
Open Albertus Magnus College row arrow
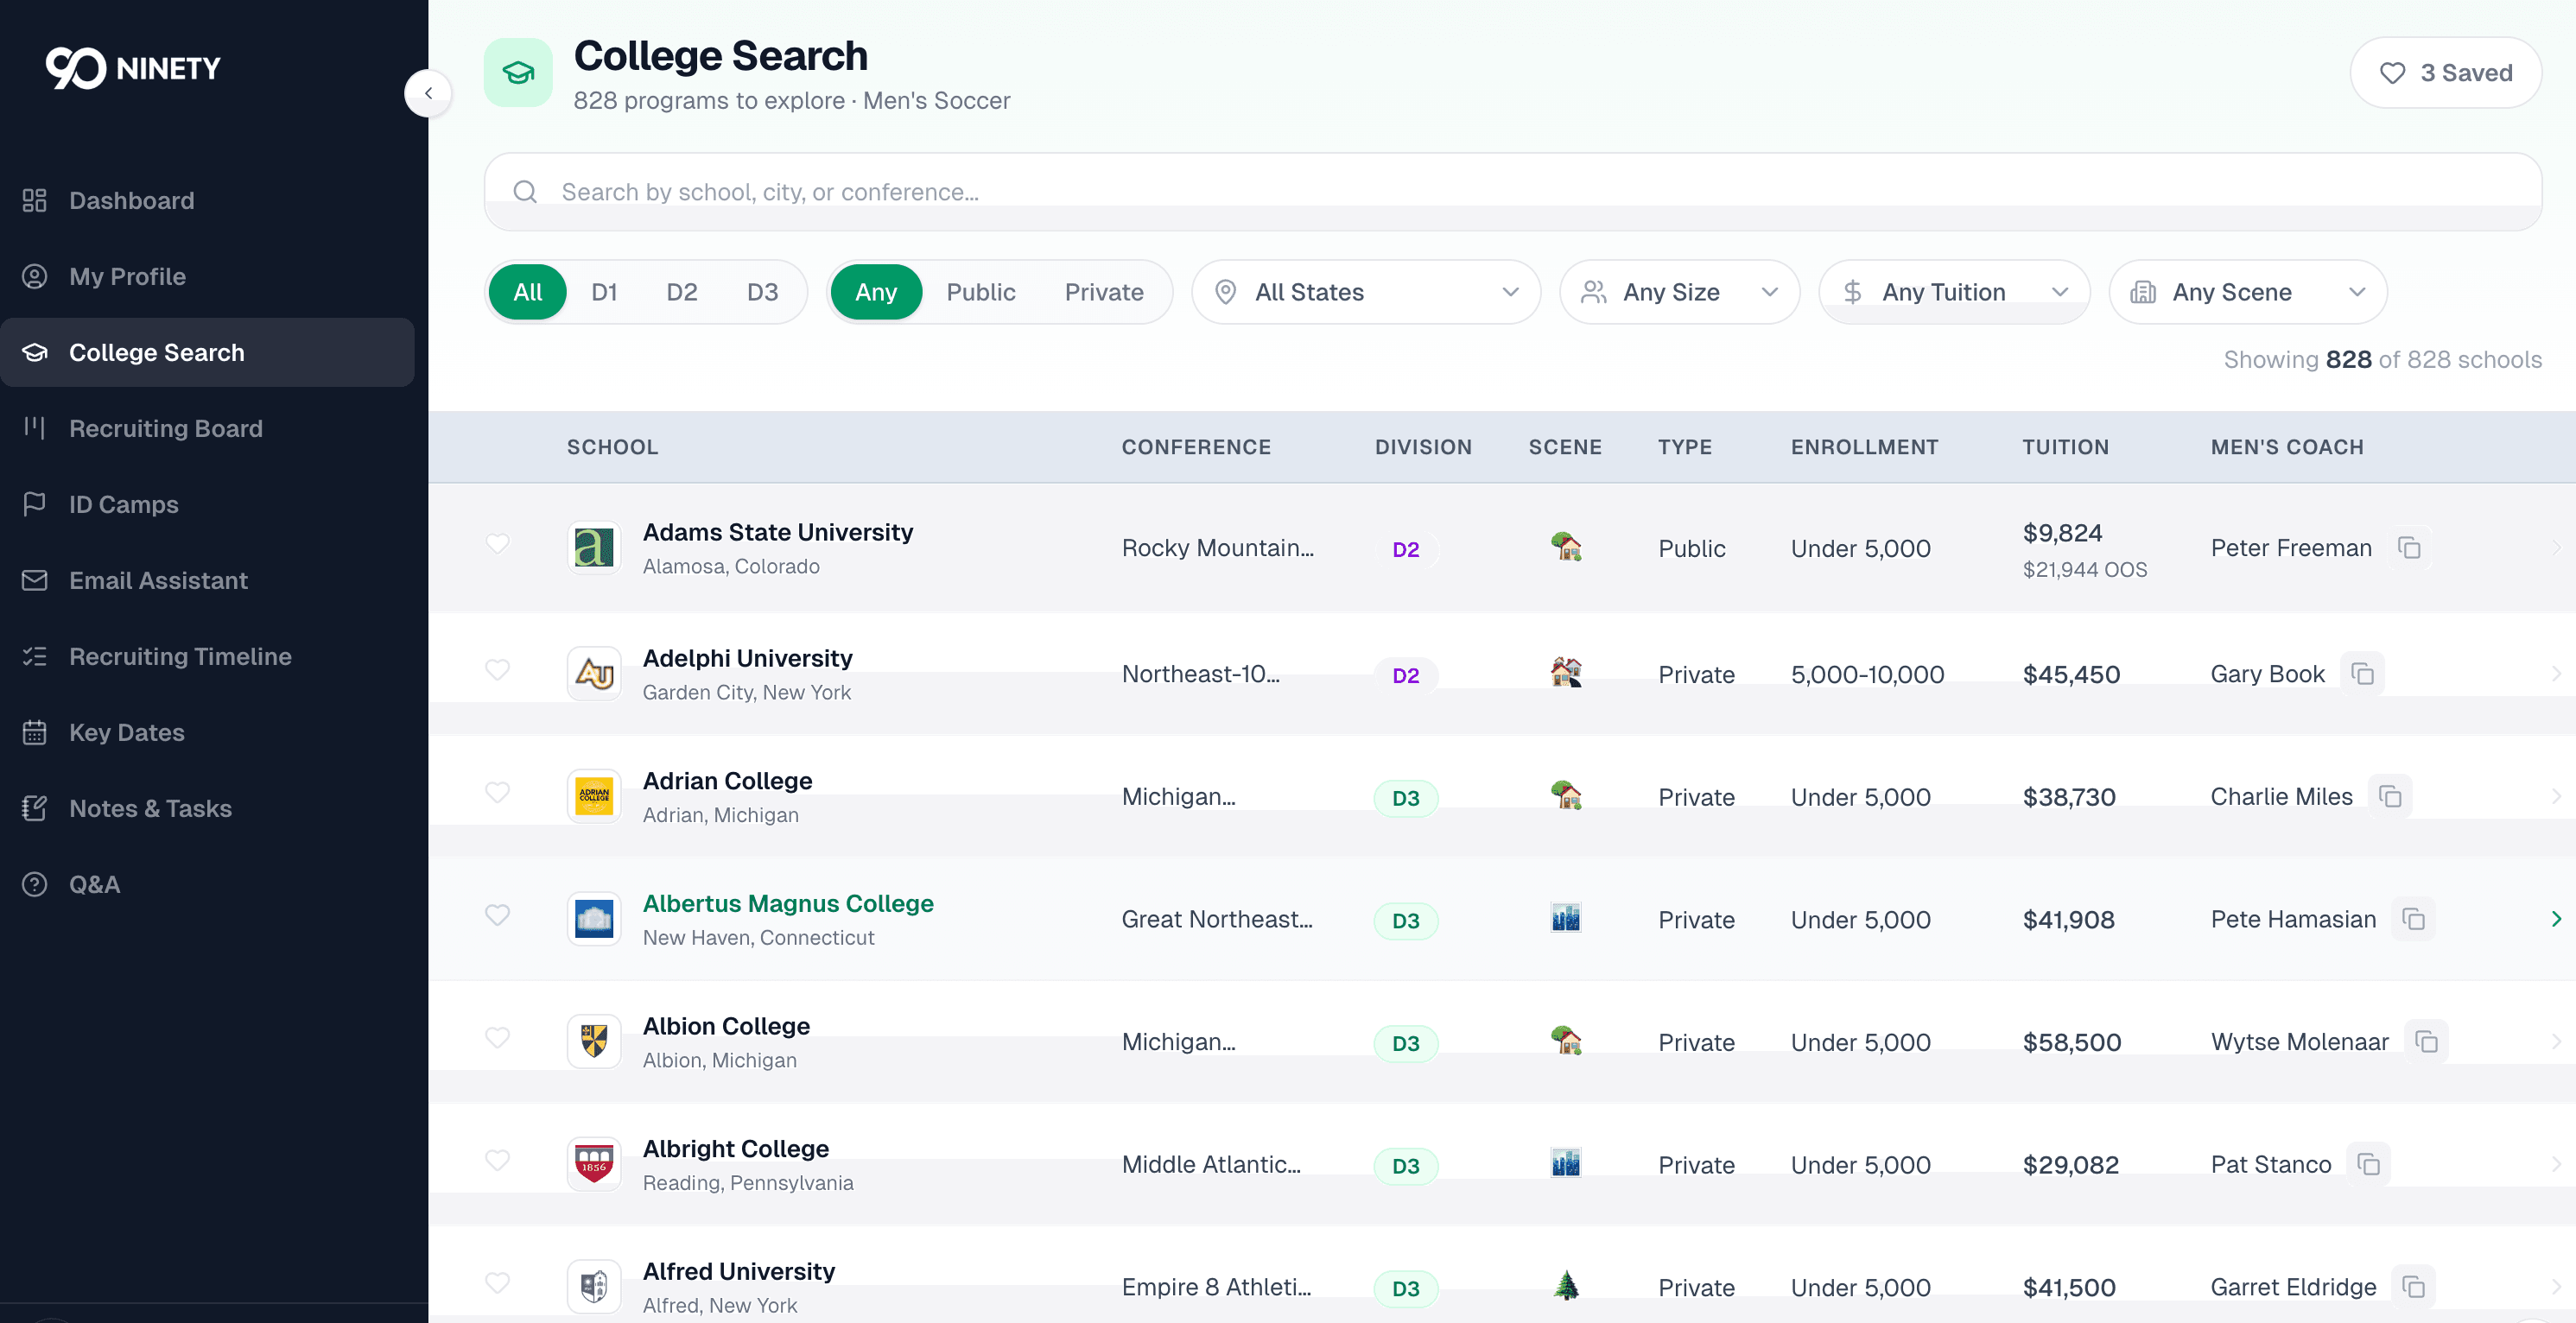[x=2555, y=919]
